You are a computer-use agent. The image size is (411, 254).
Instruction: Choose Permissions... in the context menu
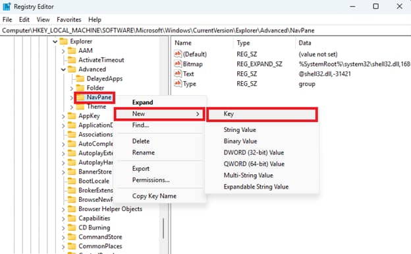(x=160, y=180)
